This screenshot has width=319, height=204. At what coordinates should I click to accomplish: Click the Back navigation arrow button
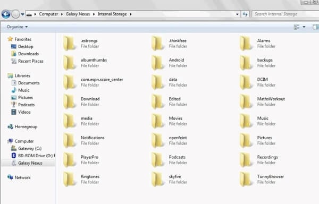point(6,14)
